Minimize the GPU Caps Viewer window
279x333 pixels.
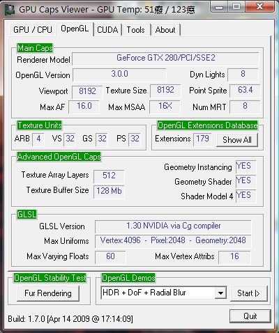(x=219, y=7)
